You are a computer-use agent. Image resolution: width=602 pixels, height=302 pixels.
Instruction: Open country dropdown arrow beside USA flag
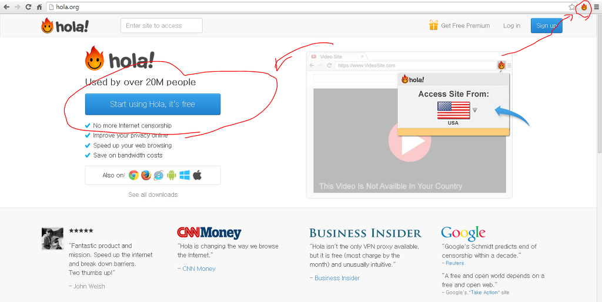pyautogui.click(x=475, y=110)
